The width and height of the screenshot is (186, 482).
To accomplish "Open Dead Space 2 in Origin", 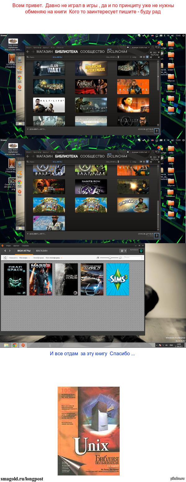I will pyautogui.click(x=15, y=279).
